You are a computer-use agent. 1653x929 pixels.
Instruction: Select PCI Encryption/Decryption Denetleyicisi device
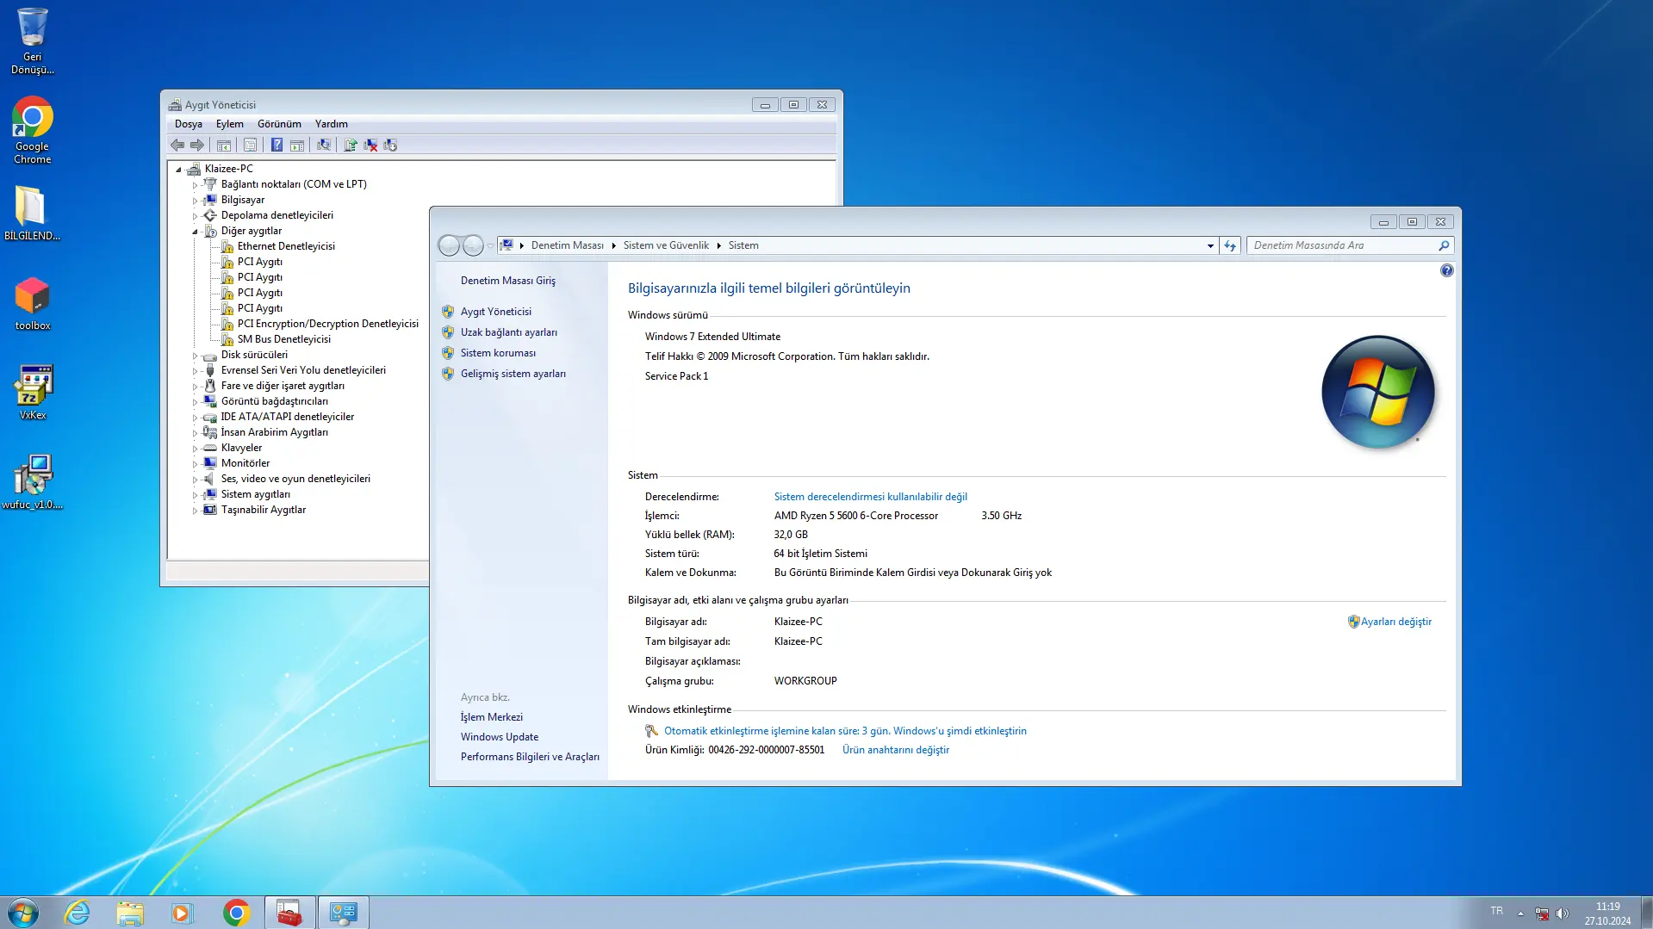(328, 324)
